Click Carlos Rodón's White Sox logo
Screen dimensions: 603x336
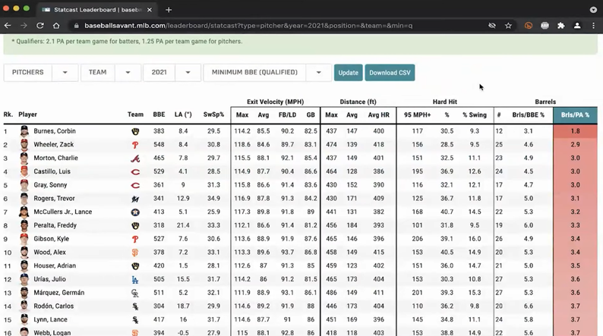(135, 306)
